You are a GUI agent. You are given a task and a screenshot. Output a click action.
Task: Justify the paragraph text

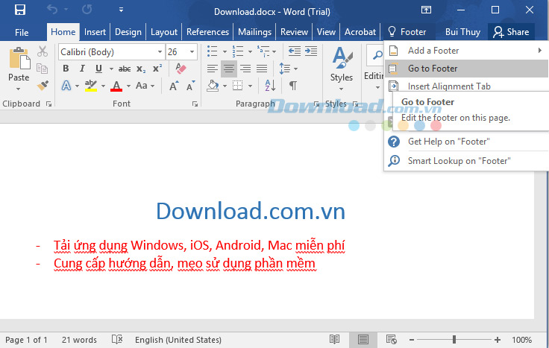[x=262, y=69]
